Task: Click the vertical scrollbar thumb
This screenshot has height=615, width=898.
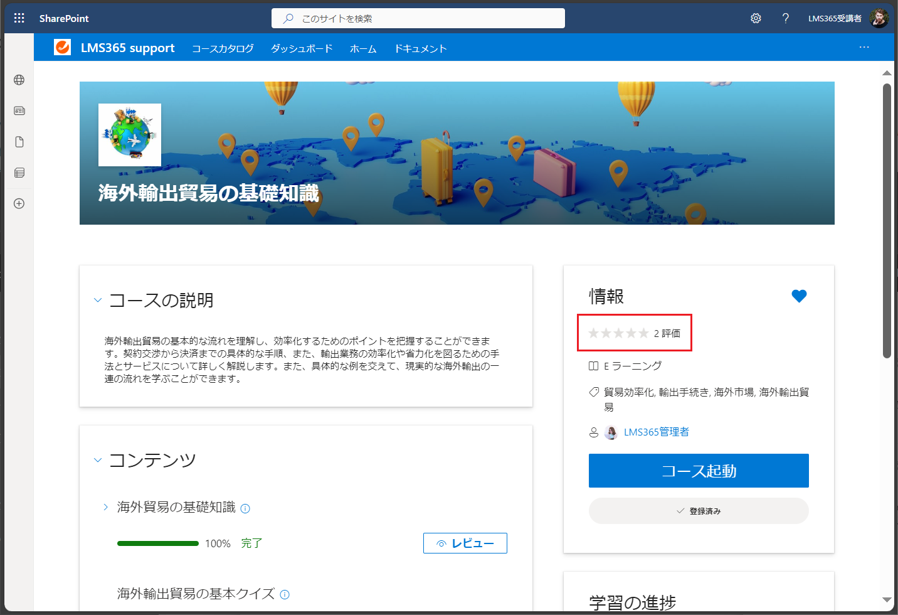Action: pos(887,221)
